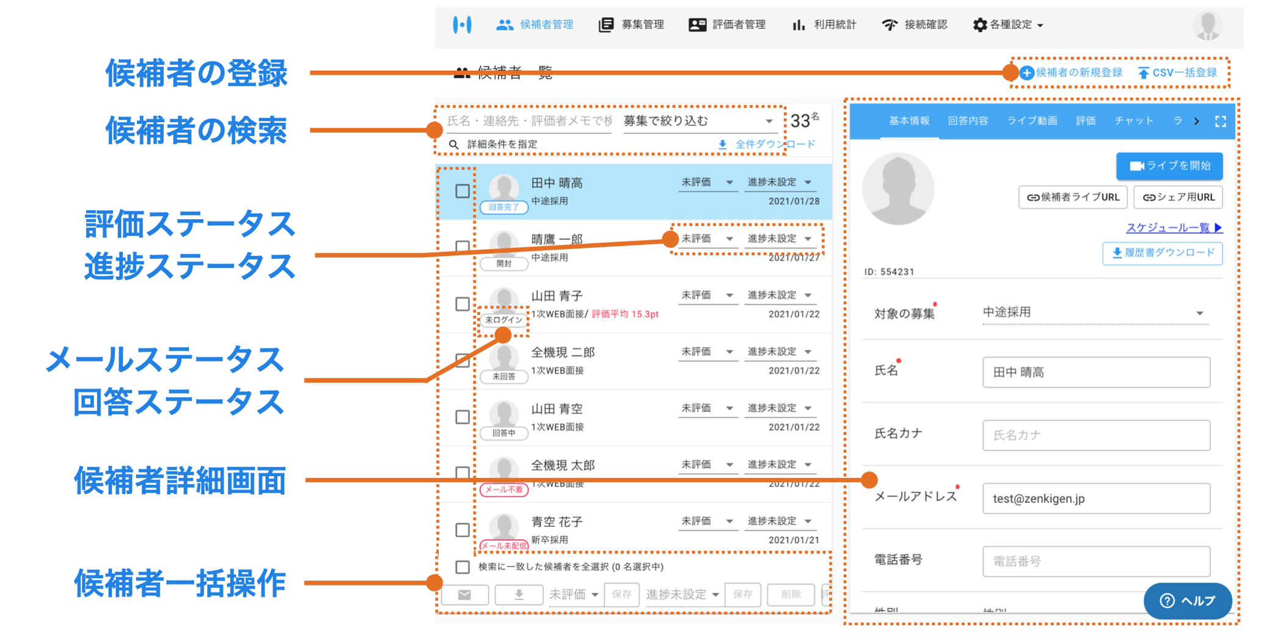Click 履歴書ダウンロード button

click(1163, 253)
